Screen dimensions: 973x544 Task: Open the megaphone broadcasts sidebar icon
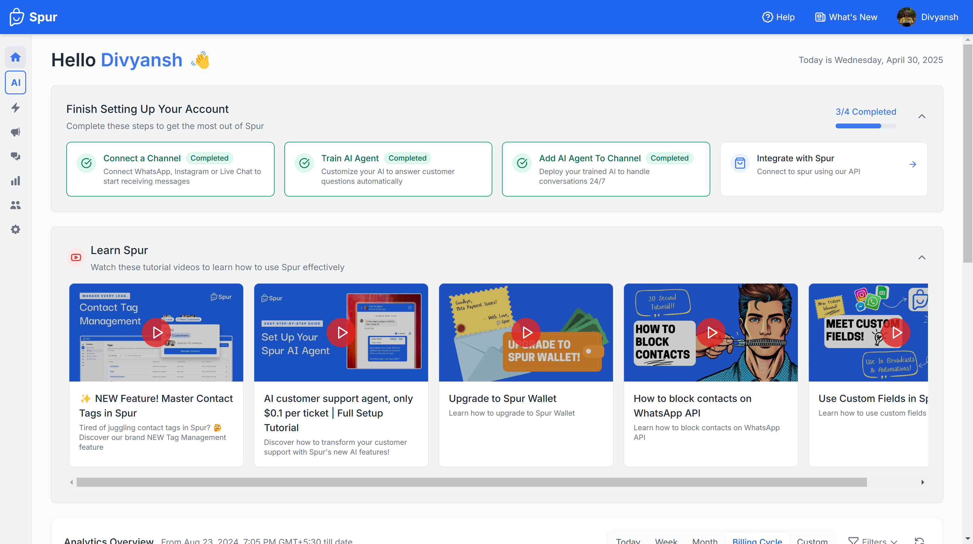pyautogui.click(x=16, y=132)
